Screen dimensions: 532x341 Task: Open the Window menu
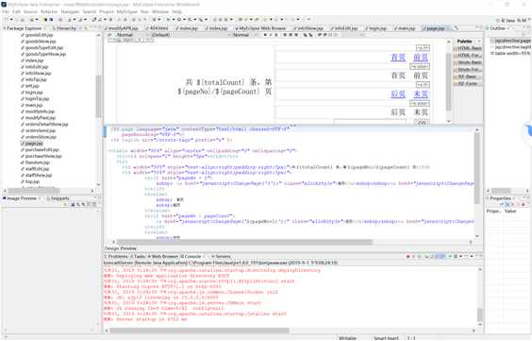point(160,11)
